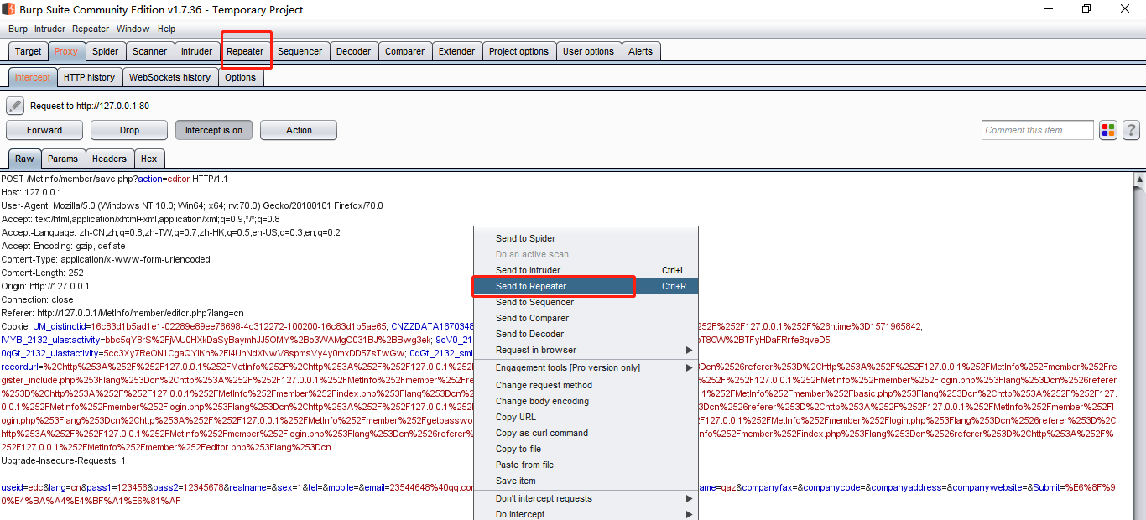Choose Send to Spider in context menu

tap(586, 238)
